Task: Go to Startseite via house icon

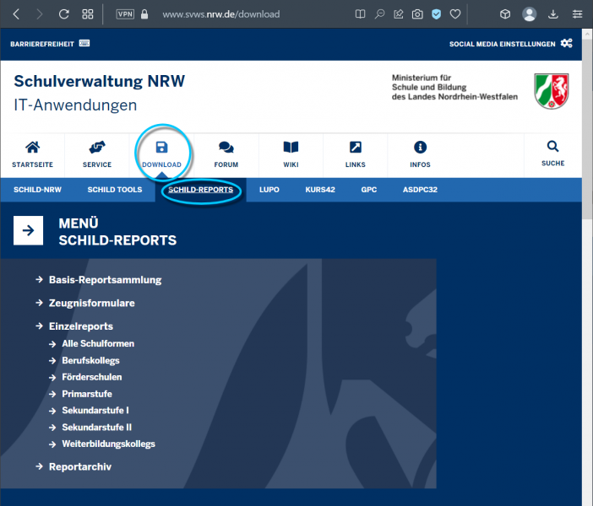Action: [33, 148]
